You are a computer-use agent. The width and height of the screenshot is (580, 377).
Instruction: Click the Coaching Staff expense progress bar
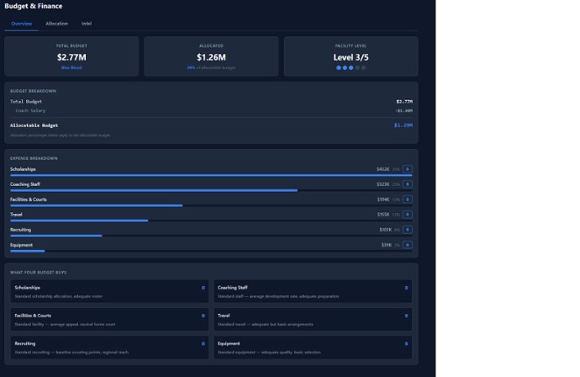(x=153, y=190)
